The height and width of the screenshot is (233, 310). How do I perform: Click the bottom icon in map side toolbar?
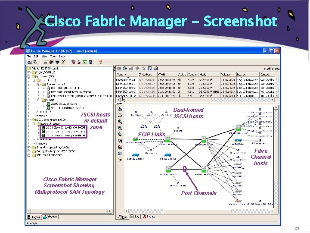[120, 160]
